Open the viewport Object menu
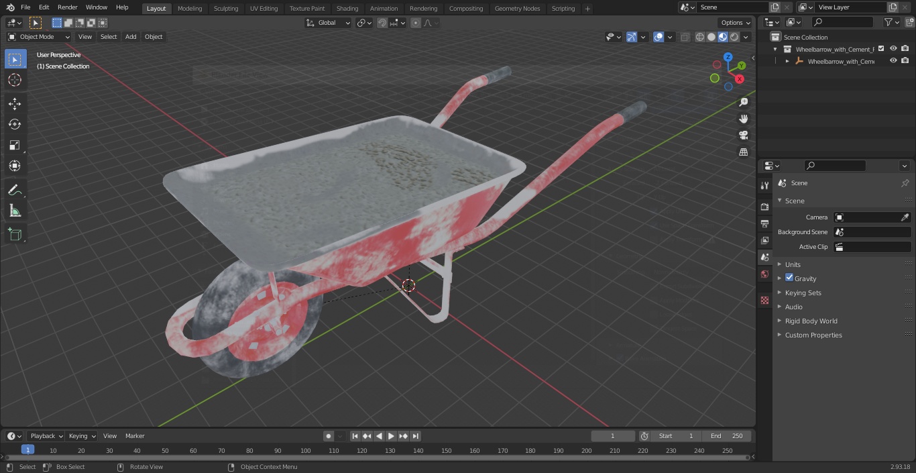 pos(154,37)
